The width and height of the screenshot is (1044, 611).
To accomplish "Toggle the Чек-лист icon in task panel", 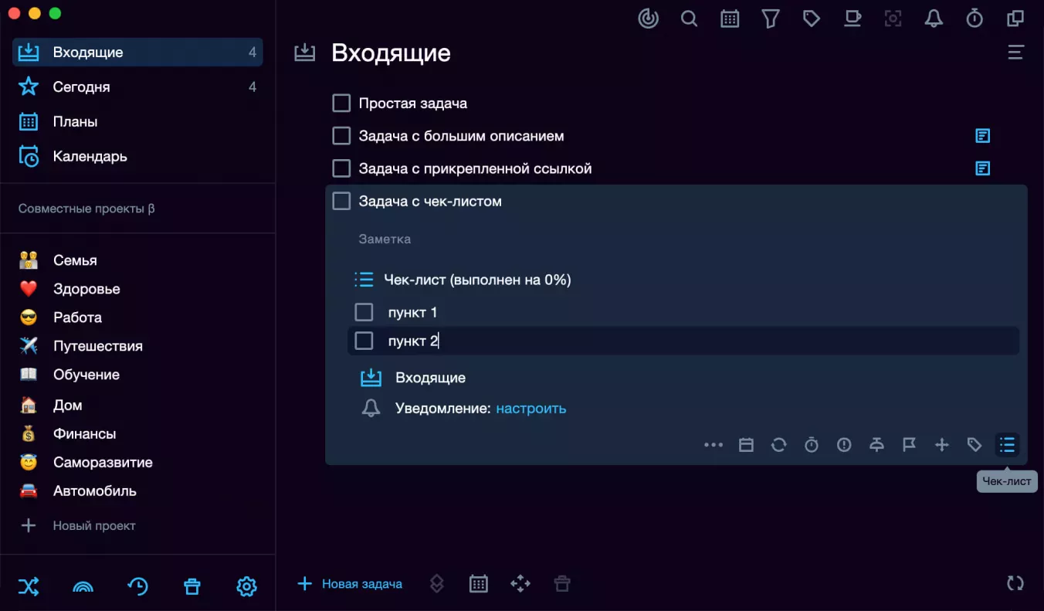I will 1007,445.
